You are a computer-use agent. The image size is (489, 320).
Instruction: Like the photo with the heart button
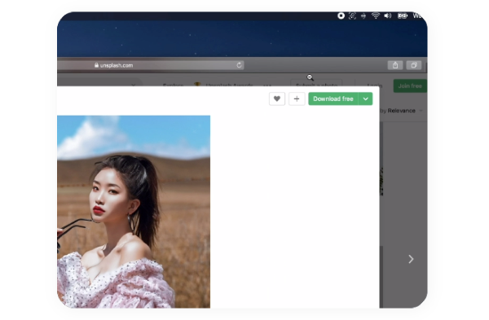point(276,99)
